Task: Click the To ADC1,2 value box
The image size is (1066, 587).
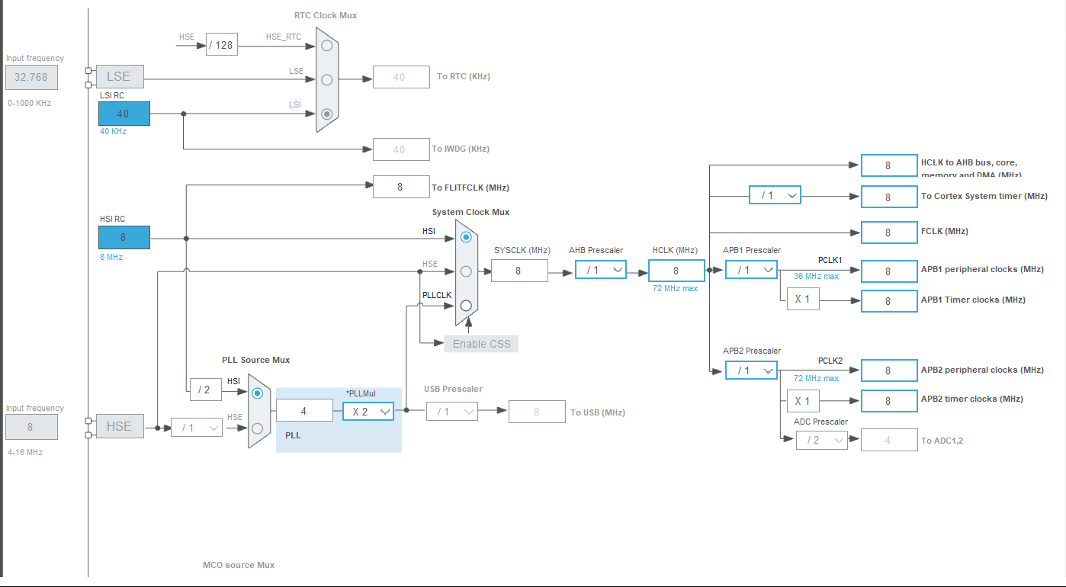Action: [x=889, y=440]
